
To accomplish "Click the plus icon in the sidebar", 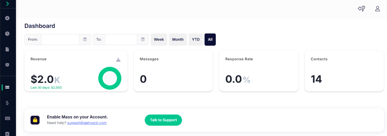I will click(x=7, y=18).
